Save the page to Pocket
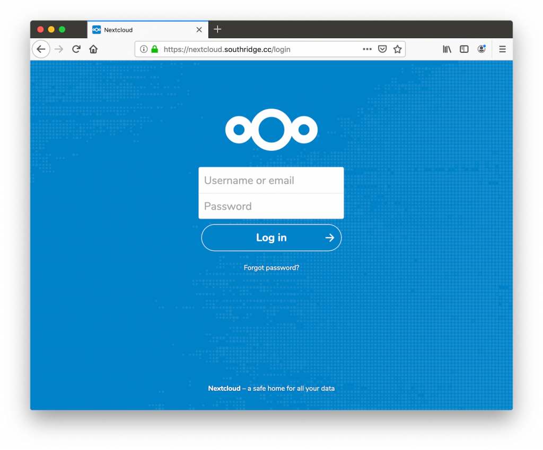The height and width of the screenshot is (450, 543). click(382, 49)
